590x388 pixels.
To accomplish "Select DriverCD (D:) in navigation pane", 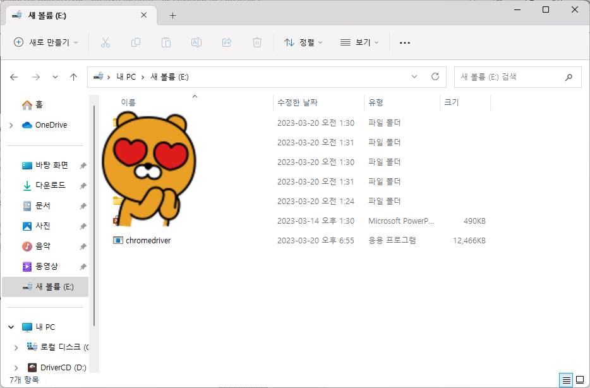I will coord(57,368).
